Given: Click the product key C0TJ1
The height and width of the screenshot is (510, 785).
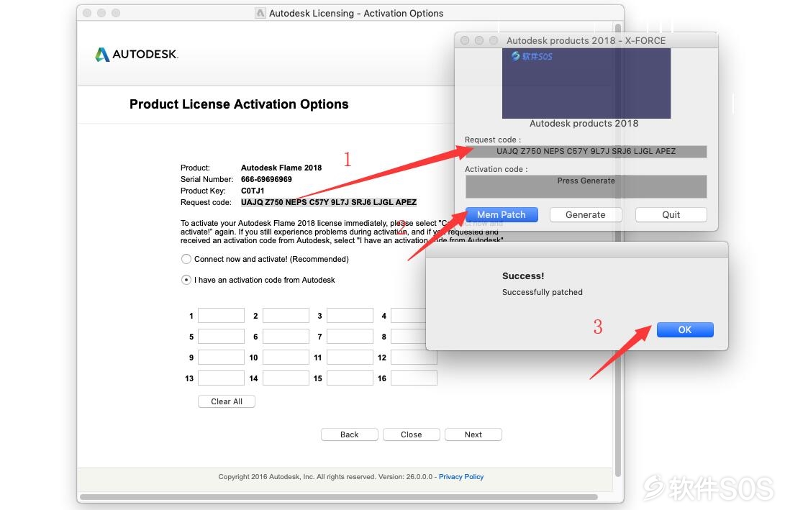Looking at the screenshot, I should [253, 191].
